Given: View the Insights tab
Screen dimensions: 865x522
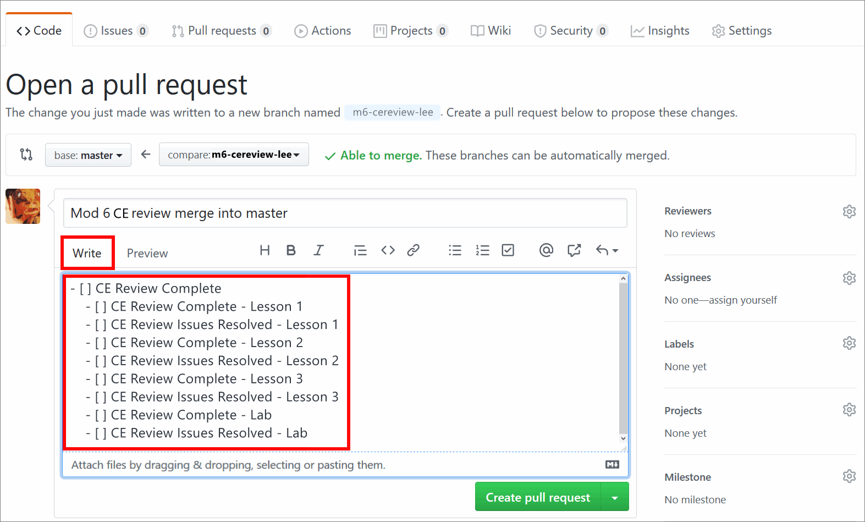Looking at the screenshot, I should click(660, 31).
